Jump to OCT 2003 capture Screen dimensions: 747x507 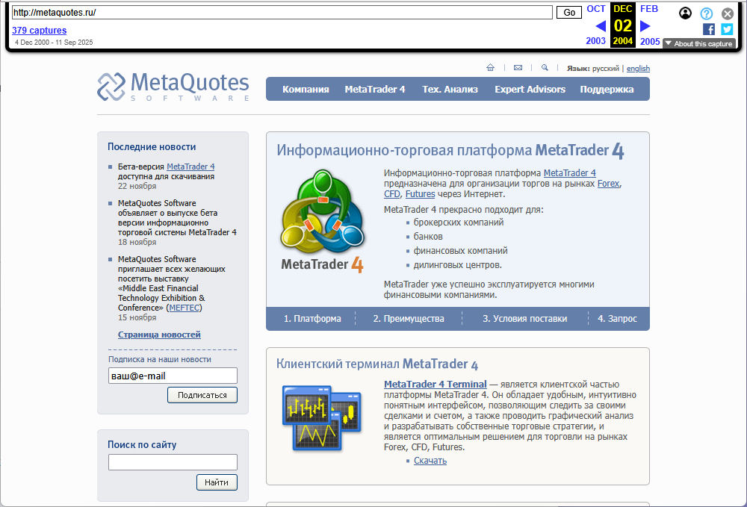pos(596,25)
